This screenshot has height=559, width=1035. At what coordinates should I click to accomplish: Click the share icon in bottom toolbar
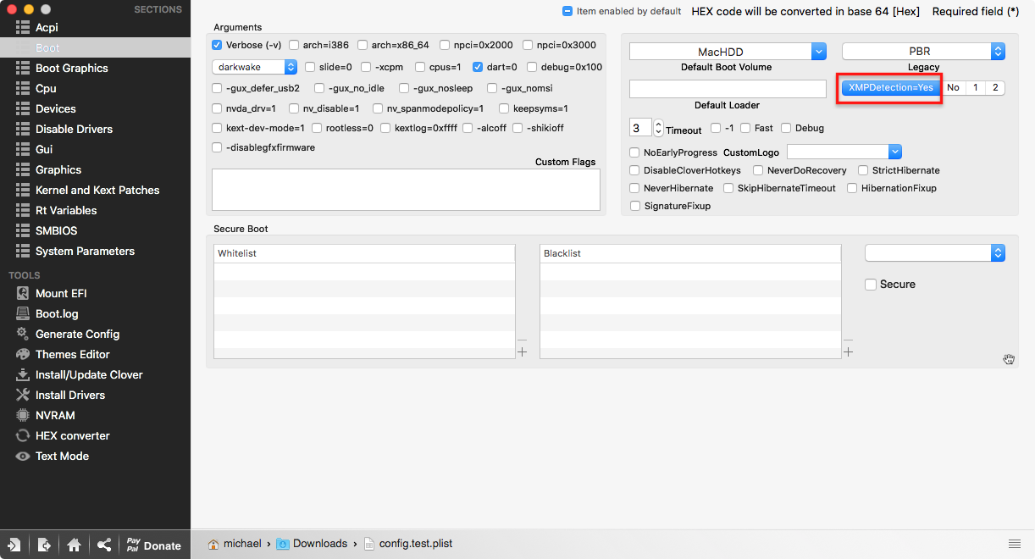coord(103,545)
